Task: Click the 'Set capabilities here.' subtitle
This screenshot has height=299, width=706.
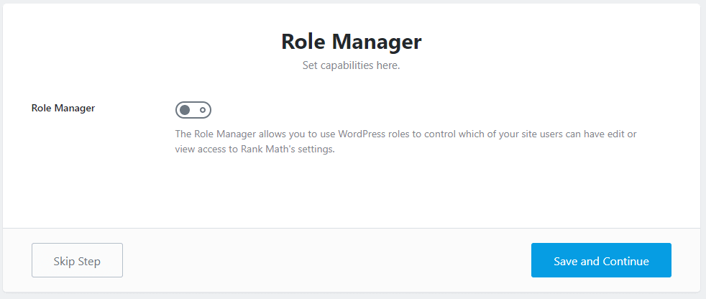Action: click(x=351, y=65)
